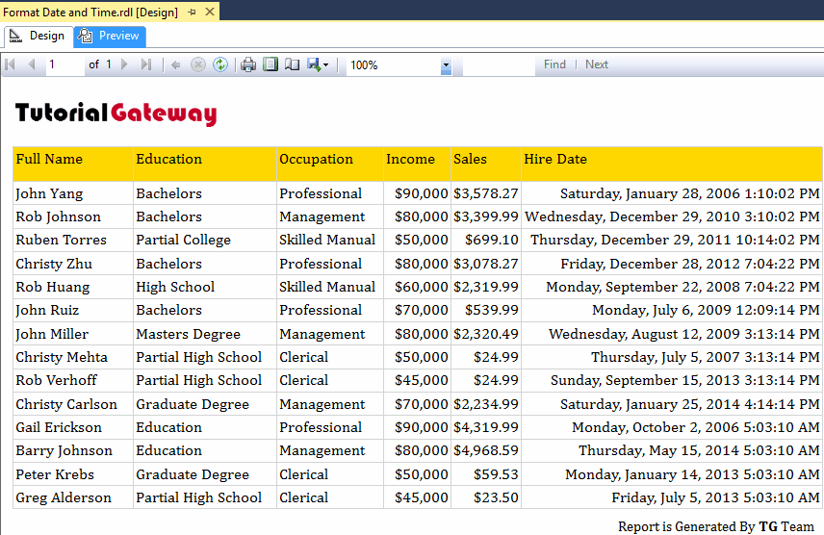Click the Partial College education cell
Image resolution: width=824 pixels, height=535 pixels.
205,241
